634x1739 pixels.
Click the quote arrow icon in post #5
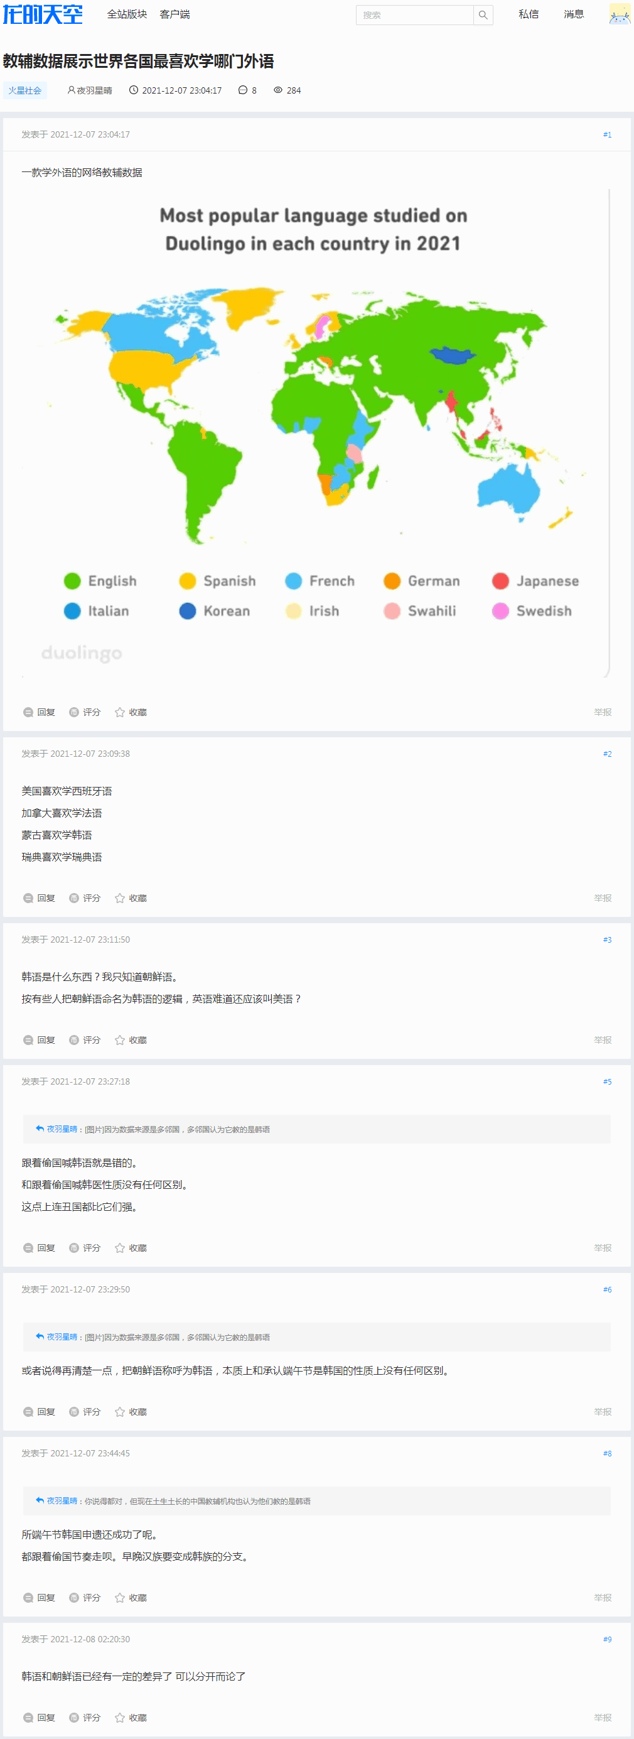(40, 1128)
